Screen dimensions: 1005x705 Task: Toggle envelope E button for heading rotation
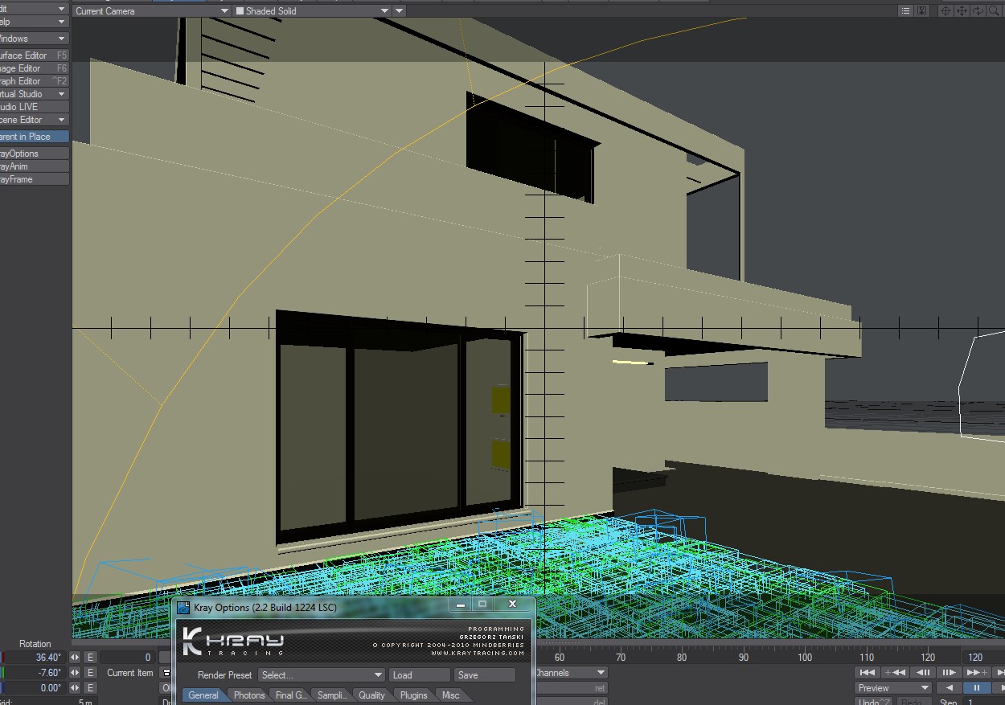(90, 658)
